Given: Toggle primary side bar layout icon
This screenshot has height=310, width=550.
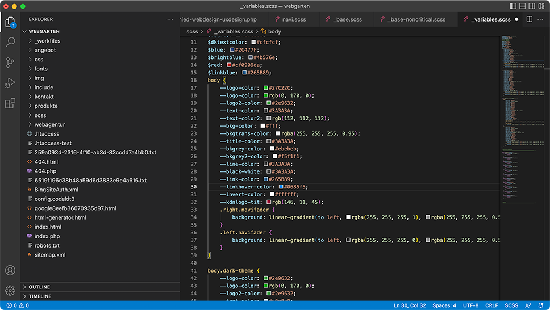Looking at the screenshot, I should click(x=513, y=6).
